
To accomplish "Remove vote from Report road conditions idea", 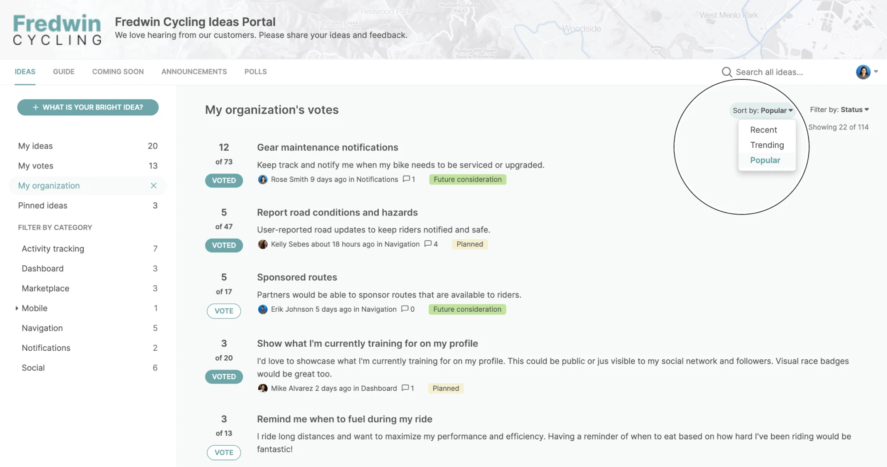I will click(x=224, y=245).
